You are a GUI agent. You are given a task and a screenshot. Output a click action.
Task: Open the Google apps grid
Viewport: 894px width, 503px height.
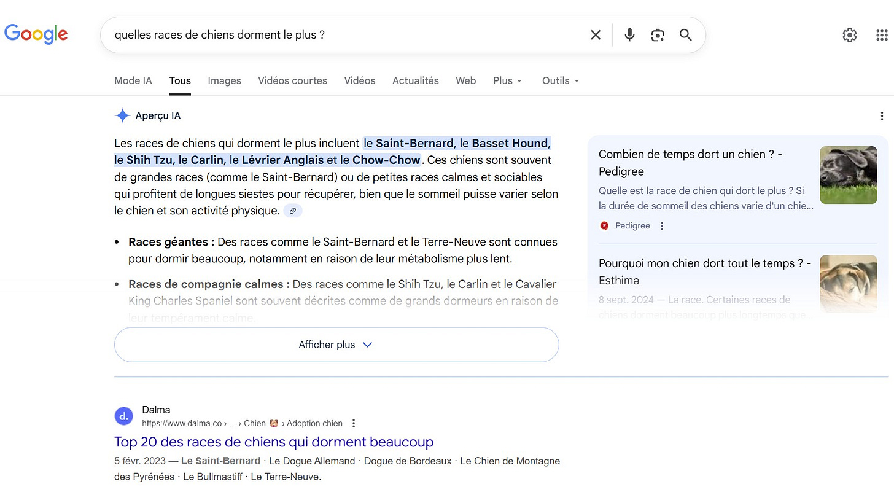point(882,35)
